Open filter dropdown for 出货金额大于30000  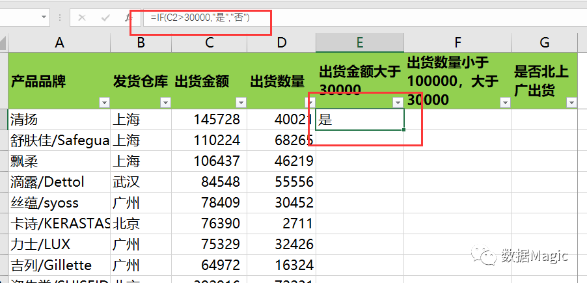(x=398, y=102)
